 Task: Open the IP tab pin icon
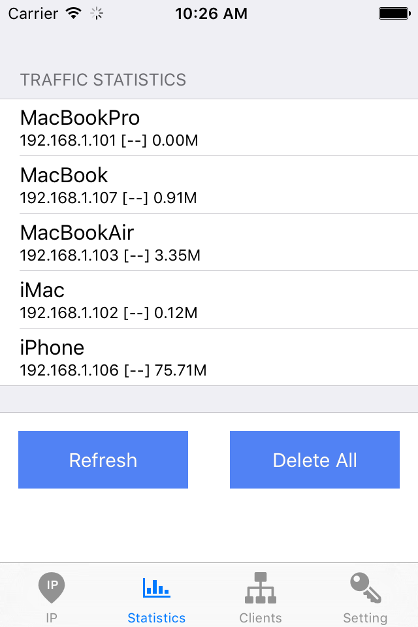tap(52, 587)
